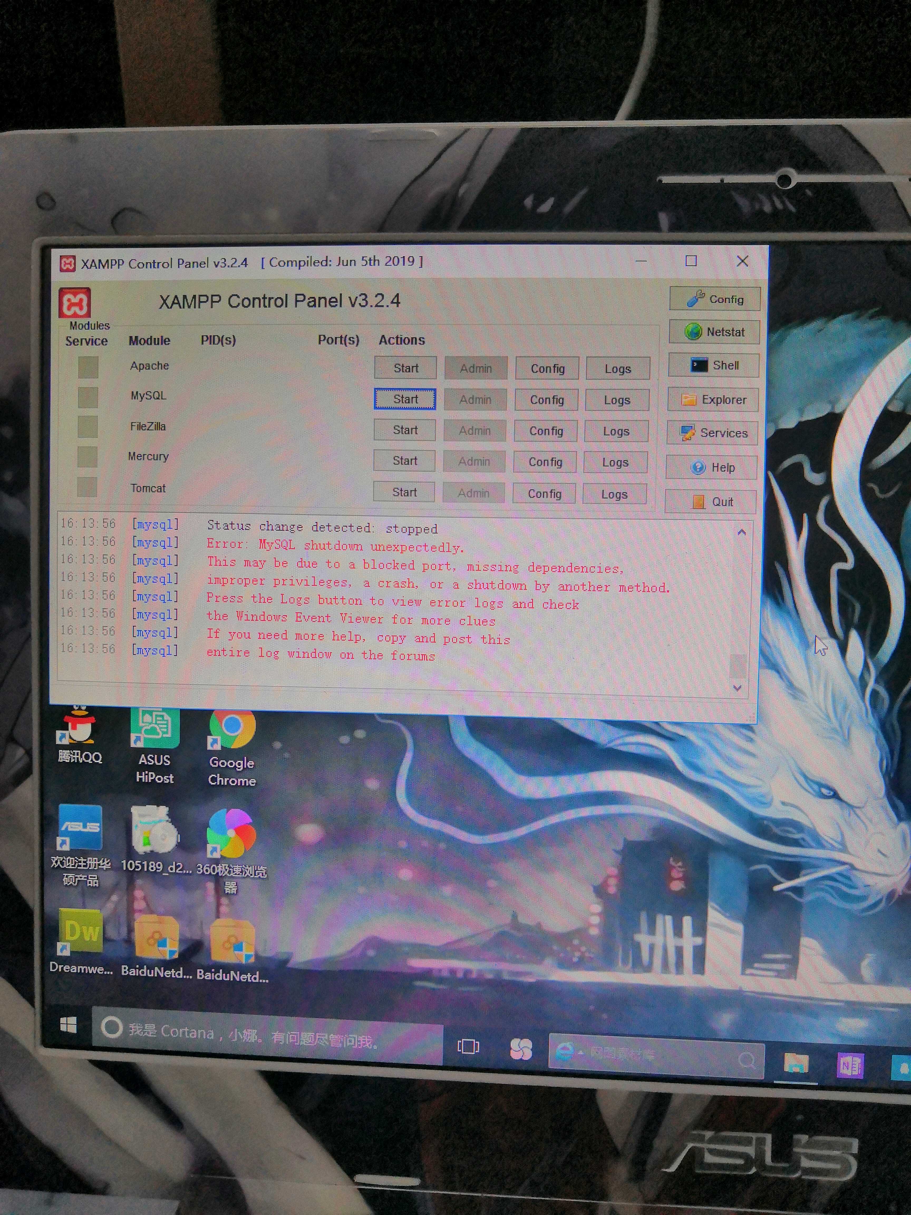Launch the Shell from the right sidebar
The height and width of the screenshot is (1215, 911).
(x=713, y=365)
